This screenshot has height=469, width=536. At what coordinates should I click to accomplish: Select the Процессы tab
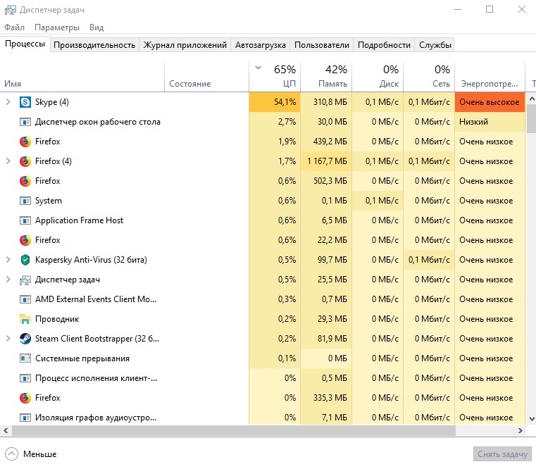point(25,44)
